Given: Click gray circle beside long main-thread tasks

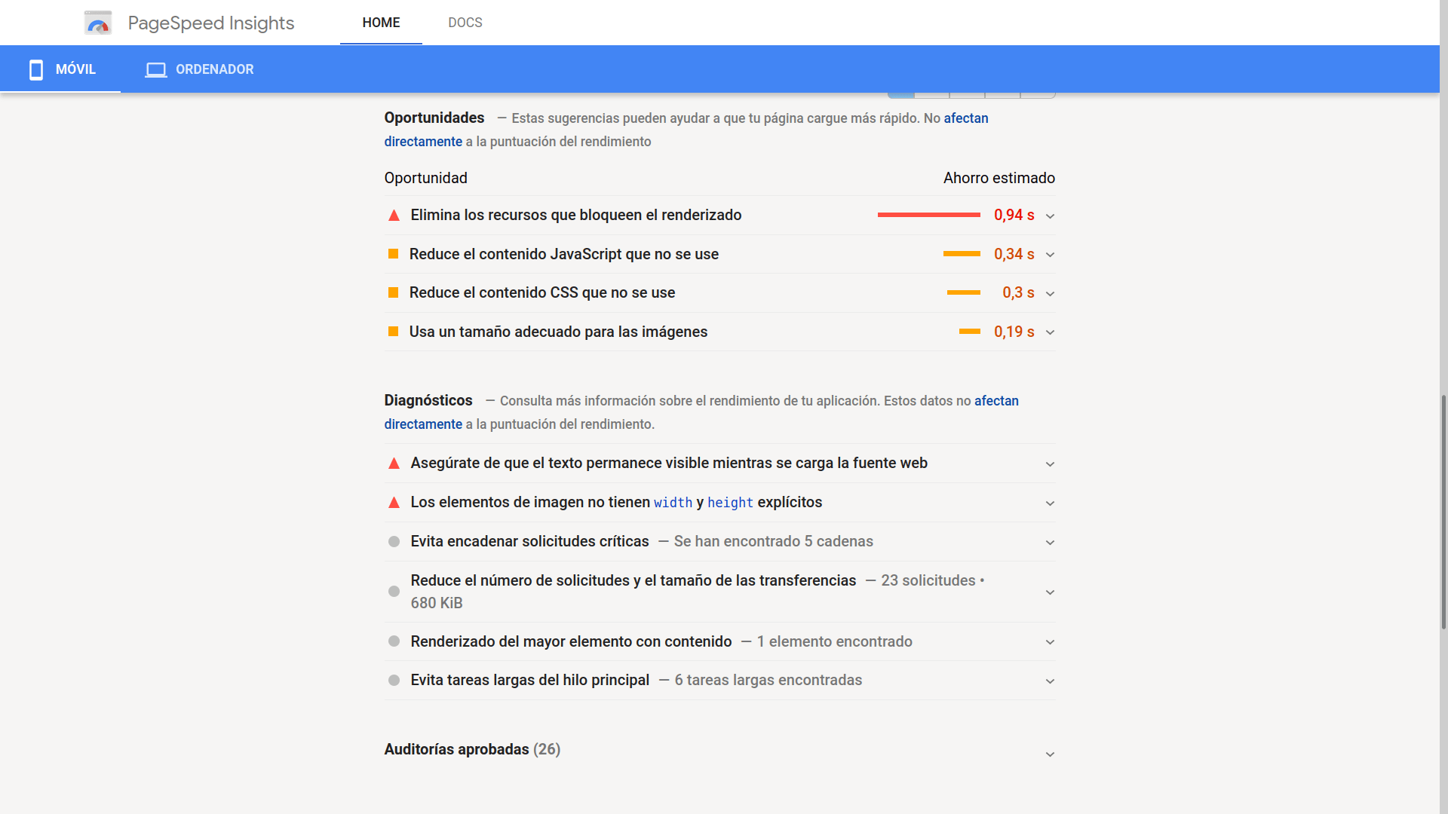Looking at the screenshot, I should coord(394,681).
